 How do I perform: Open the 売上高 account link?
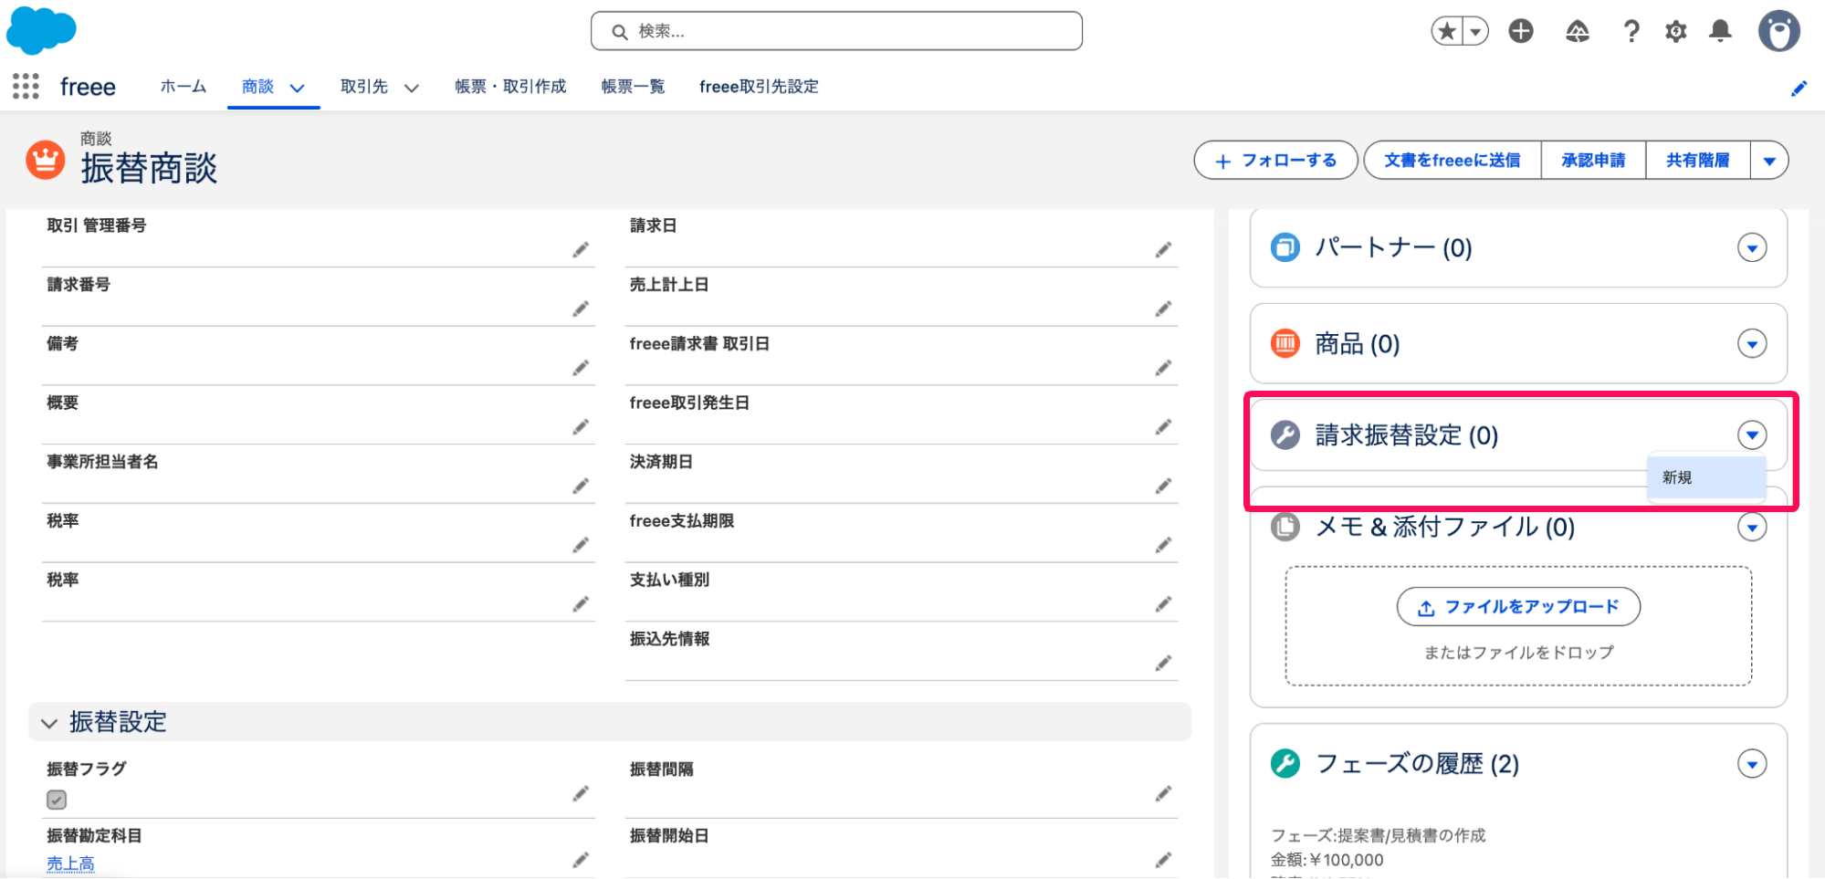click(x=70, y=863)
